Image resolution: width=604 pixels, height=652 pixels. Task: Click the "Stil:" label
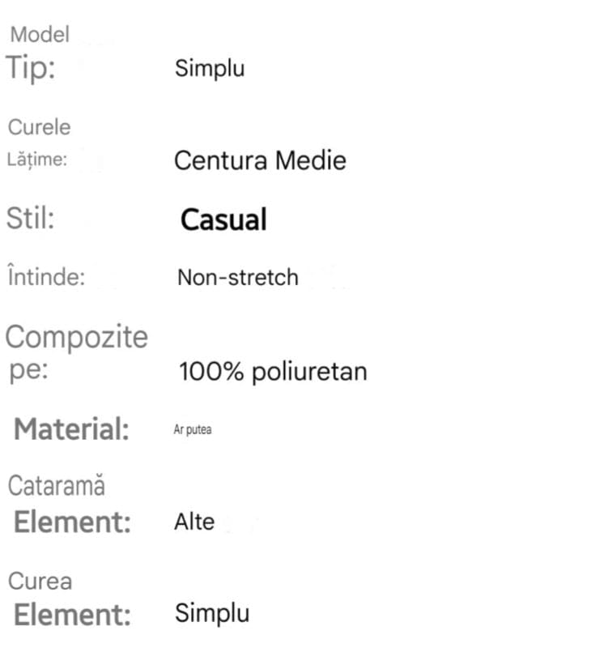[31, 219]
